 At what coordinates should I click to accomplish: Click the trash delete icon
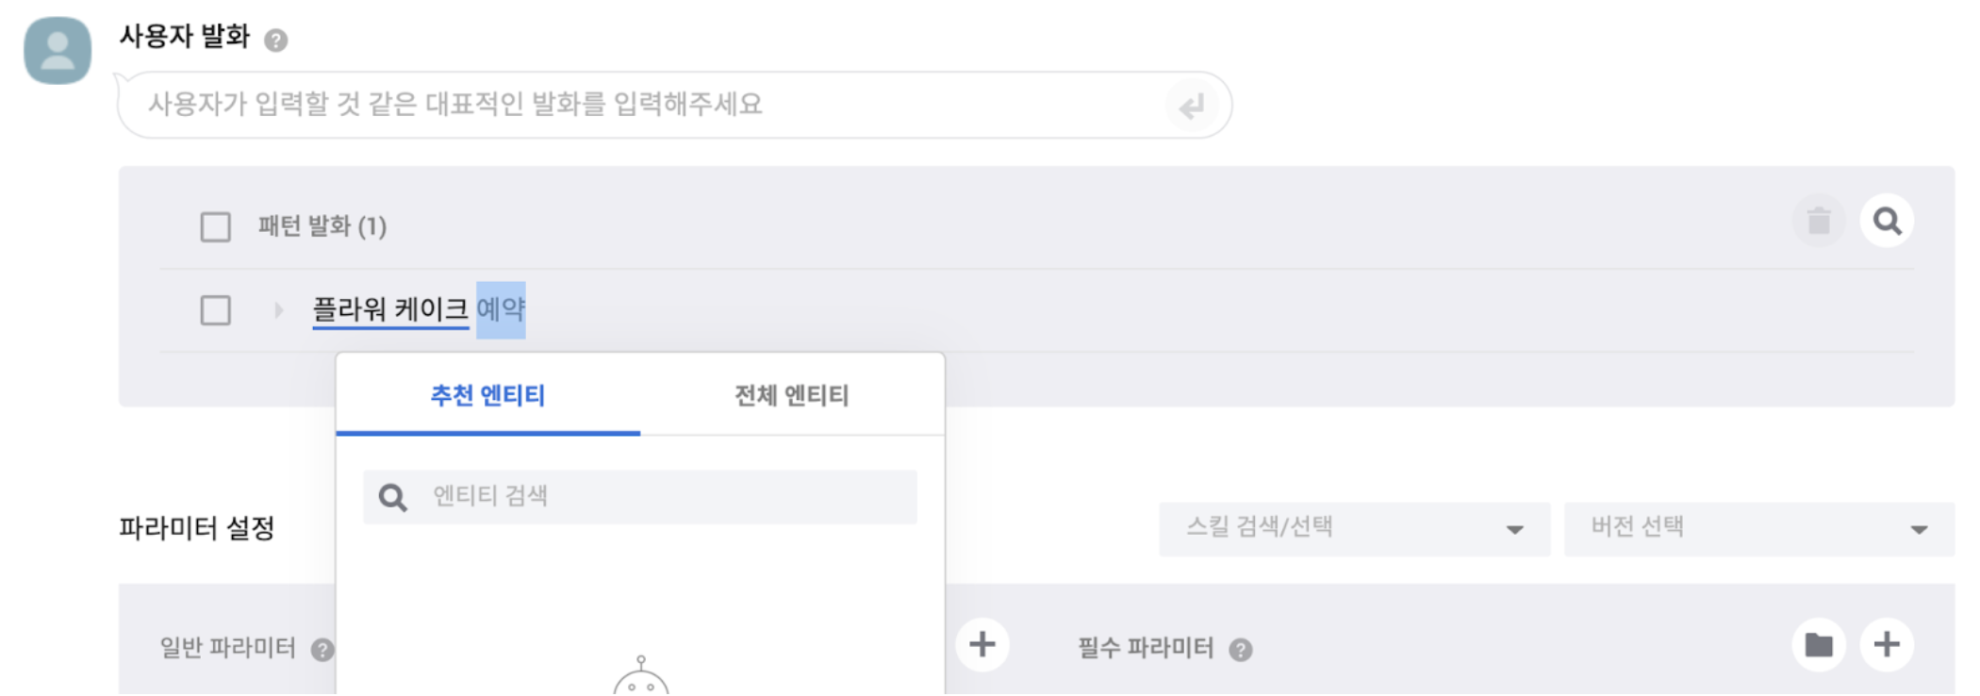[1818, 222]
